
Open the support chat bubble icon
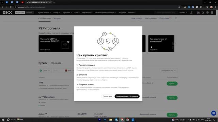[x=214, y=113]
